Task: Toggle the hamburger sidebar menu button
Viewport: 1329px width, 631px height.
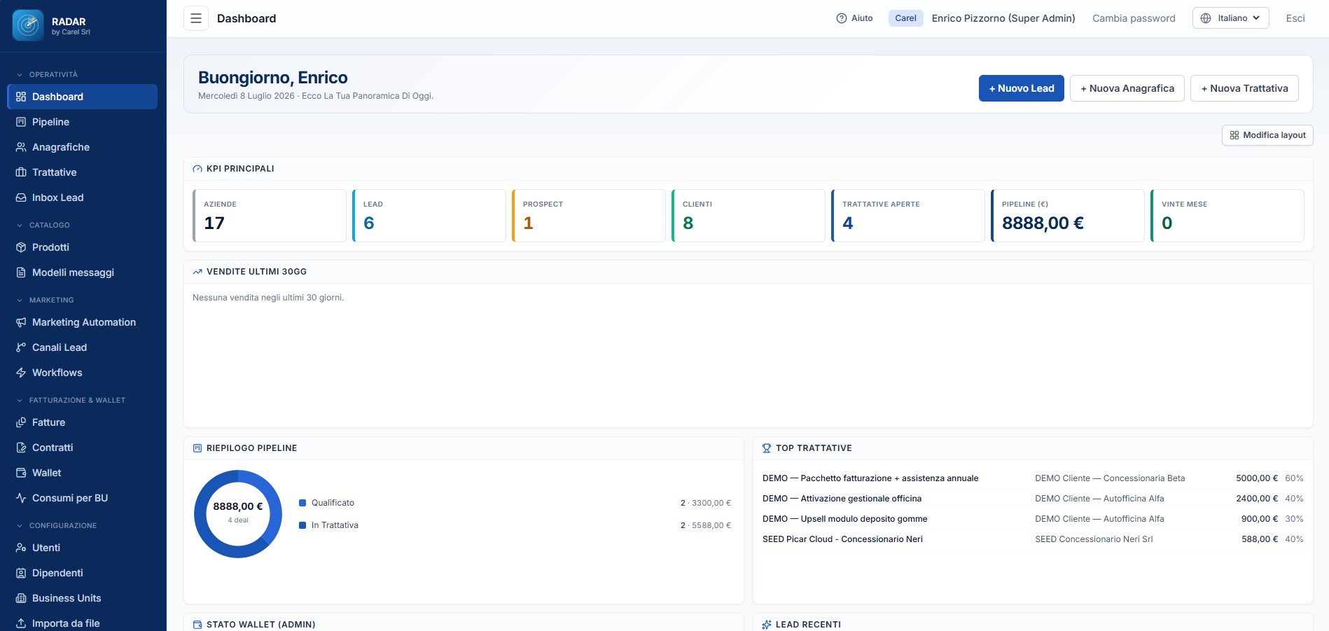Action: [196, 18]
